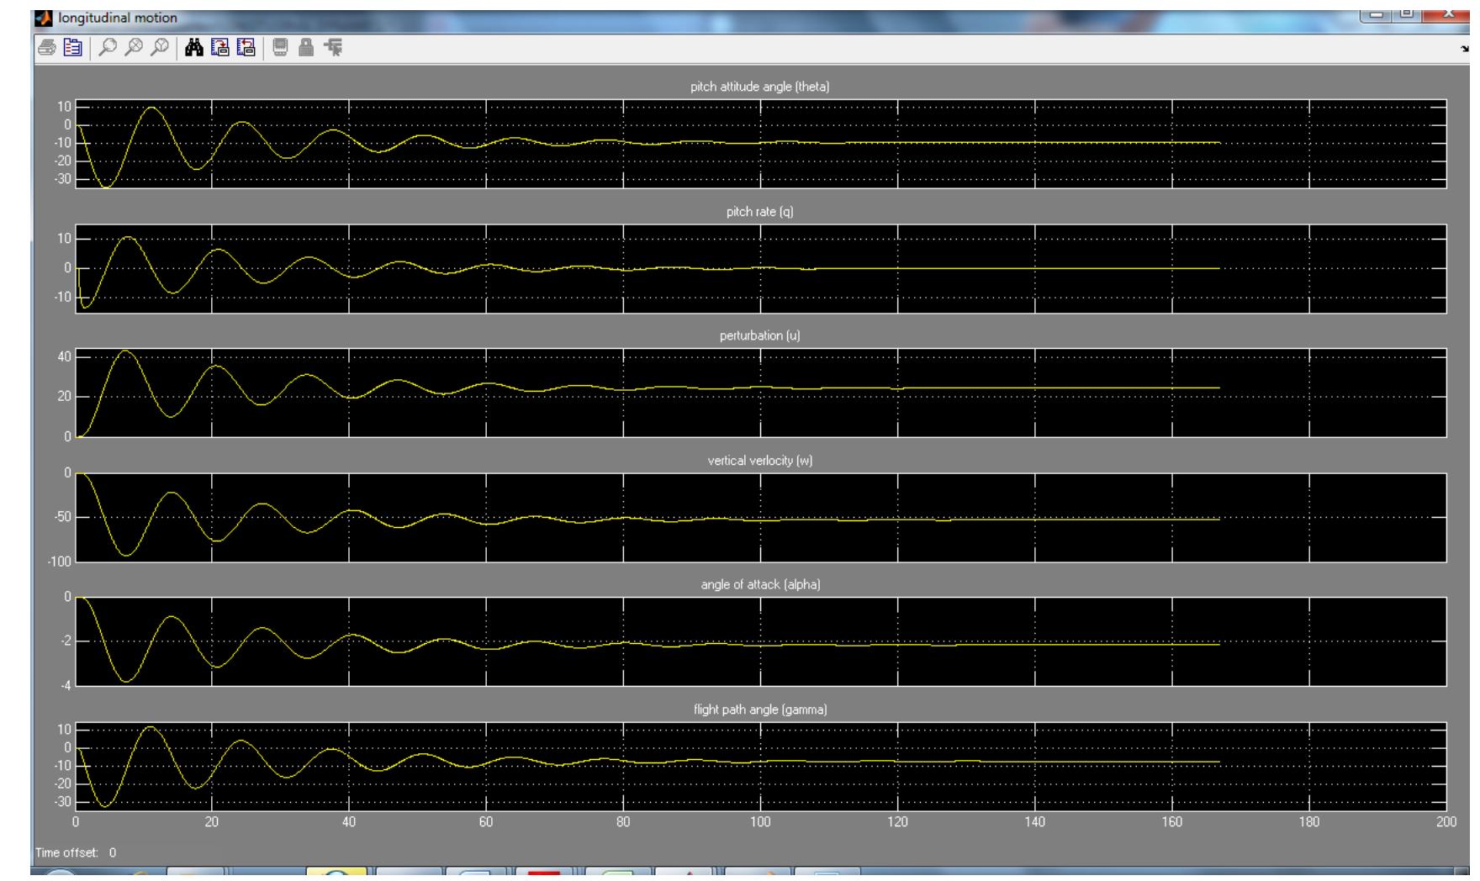The height and width of the screenshot is (881, 1480).
Task: Toggle the Floating scope icon
Action: point(280,49)
